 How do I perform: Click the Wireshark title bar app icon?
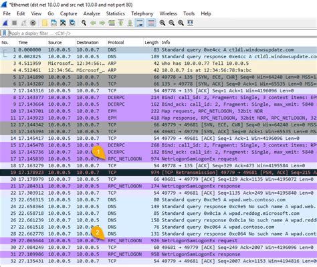pyautogui.click(x=4, y=4)
